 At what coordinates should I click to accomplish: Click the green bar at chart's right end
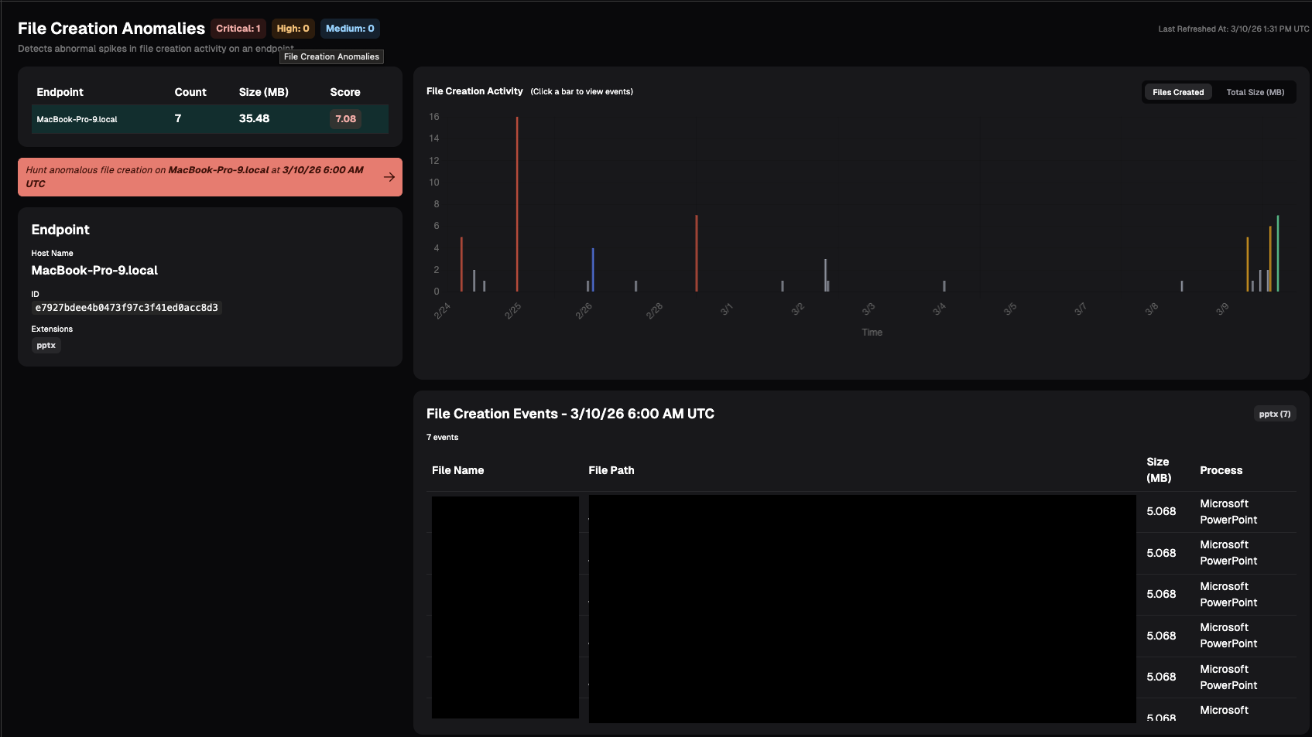coord(1278,254)
